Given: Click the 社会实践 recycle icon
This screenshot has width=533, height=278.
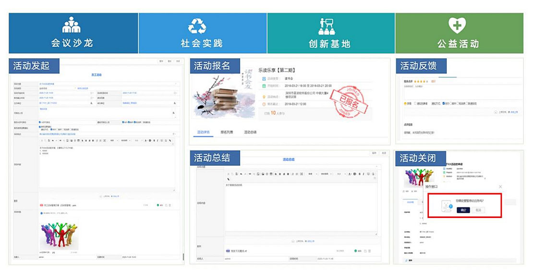Looking at the screenshot, I should click(197, 25).
